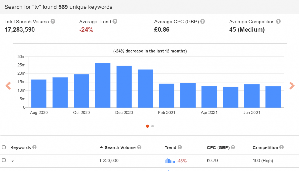Click help icon next to CPC (GBP) column header
Image resolution: width=299 pixels, height=171 pixels.
coord(233,147)
